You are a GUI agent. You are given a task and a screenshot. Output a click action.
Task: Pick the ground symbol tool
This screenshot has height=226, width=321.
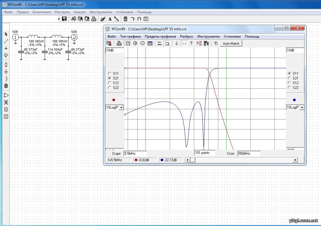(6, 48)
